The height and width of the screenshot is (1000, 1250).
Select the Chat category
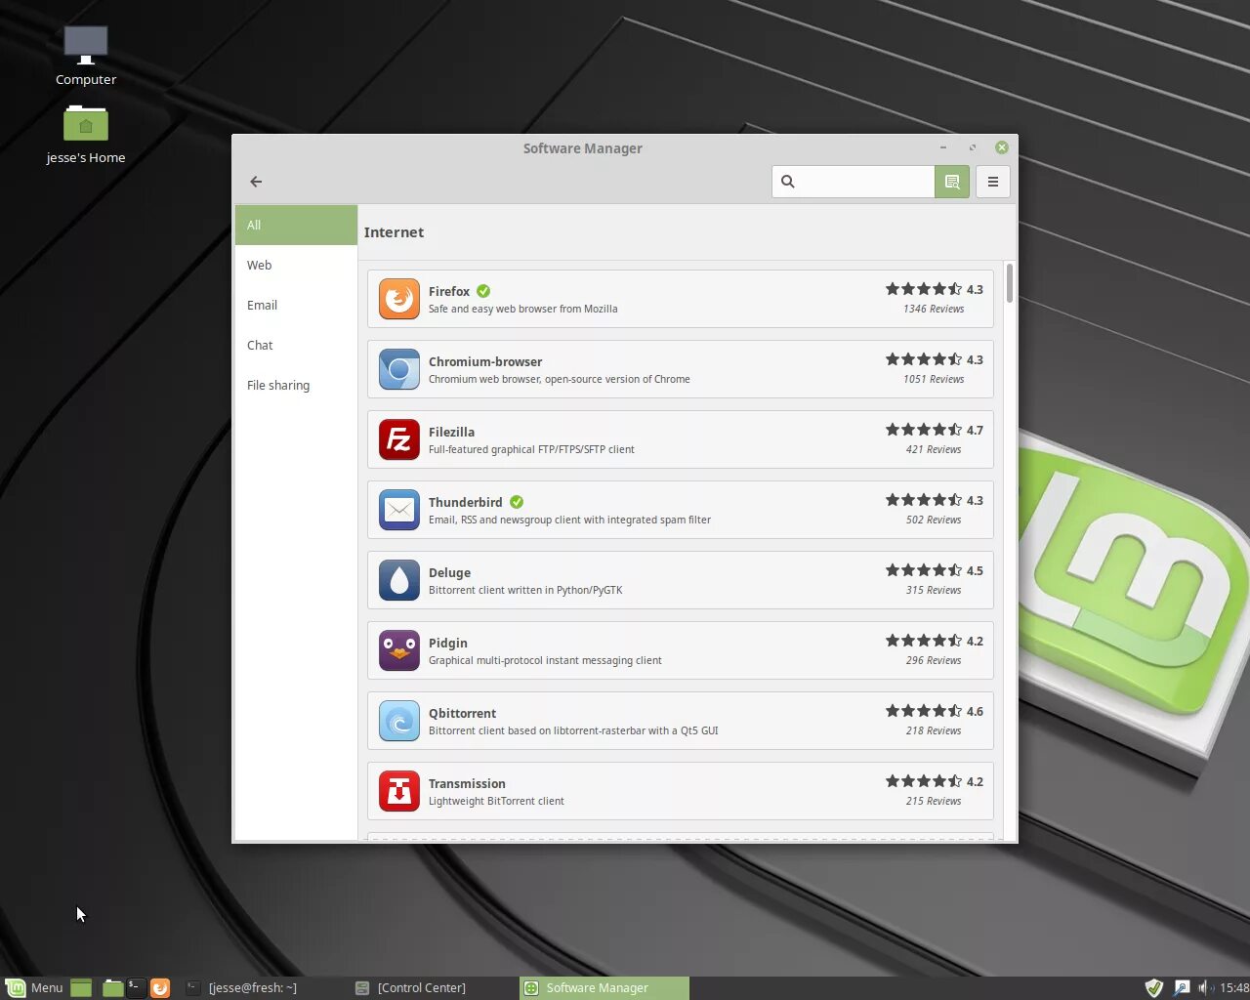296,345
